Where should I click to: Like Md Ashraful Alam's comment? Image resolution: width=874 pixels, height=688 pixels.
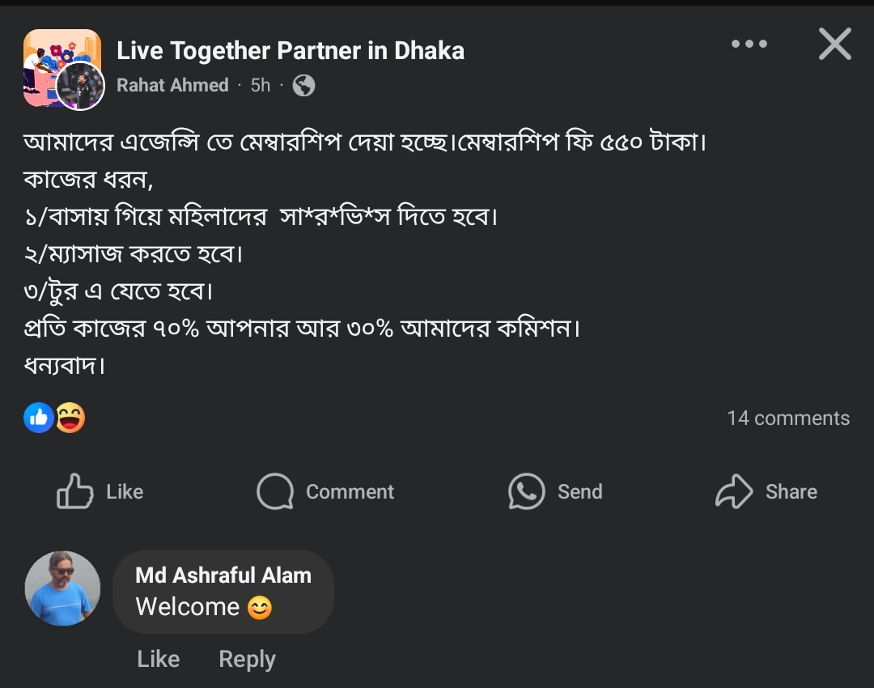tap(158, 659)
